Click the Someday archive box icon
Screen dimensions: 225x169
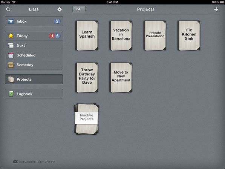(11, 65)
